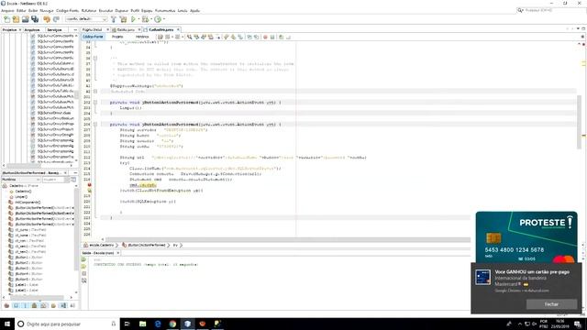587x330 pixels.
Task: Switch to the Histórico editor view tab
Action: [x=142, y=37]
